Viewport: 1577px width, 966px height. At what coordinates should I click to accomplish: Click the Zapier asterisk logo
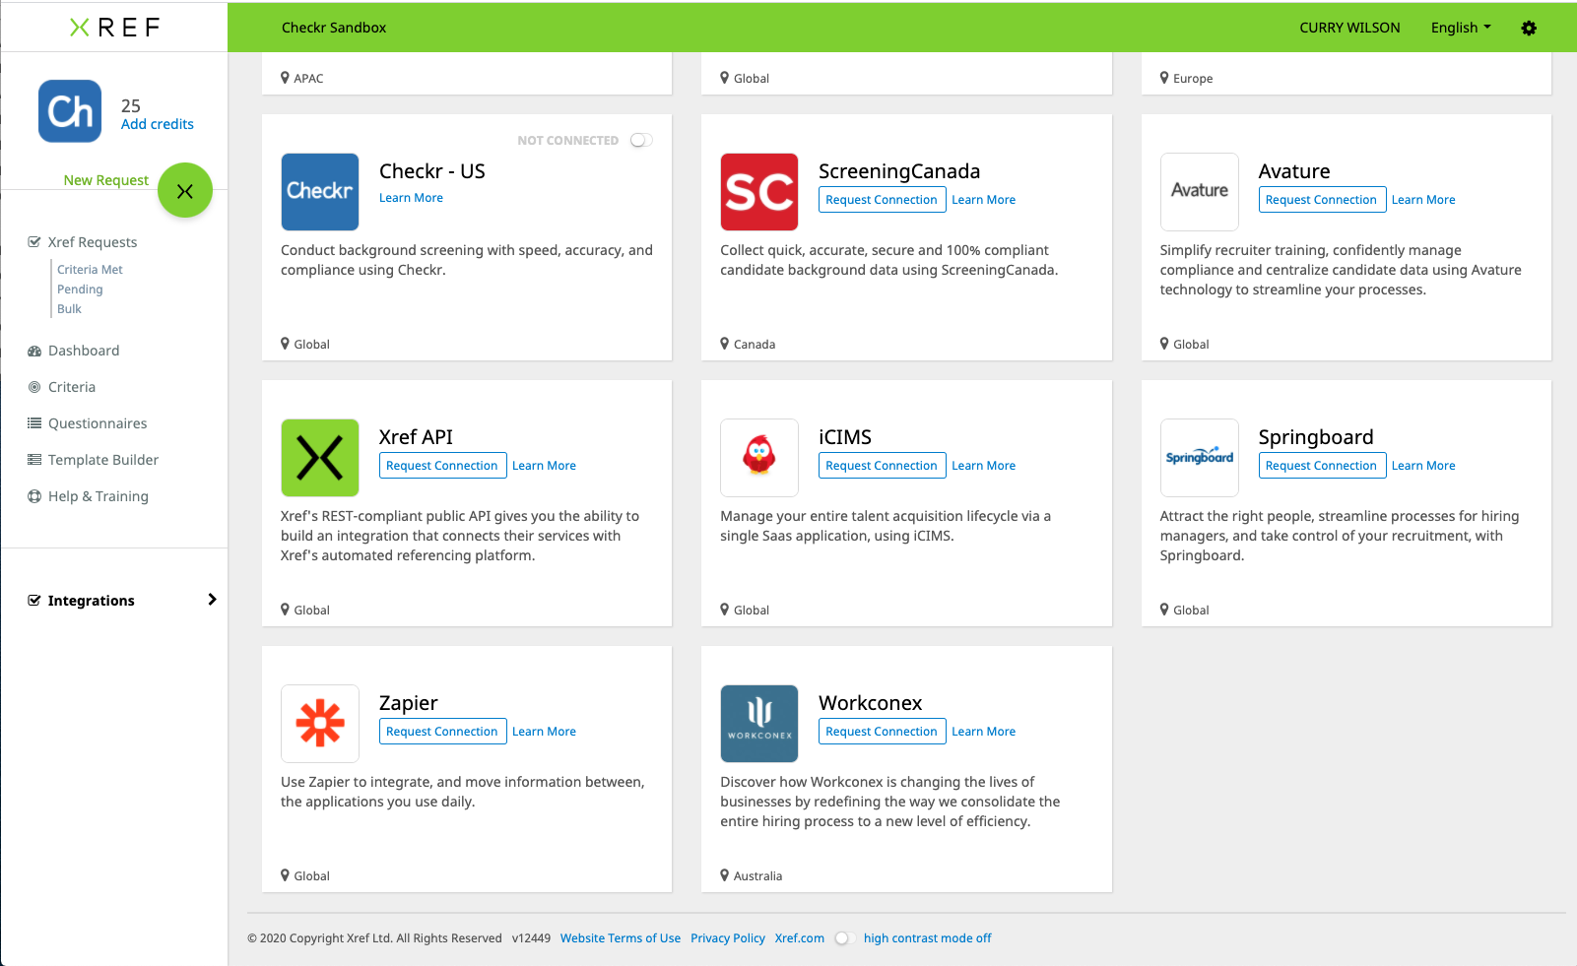[x=320, y=724]
